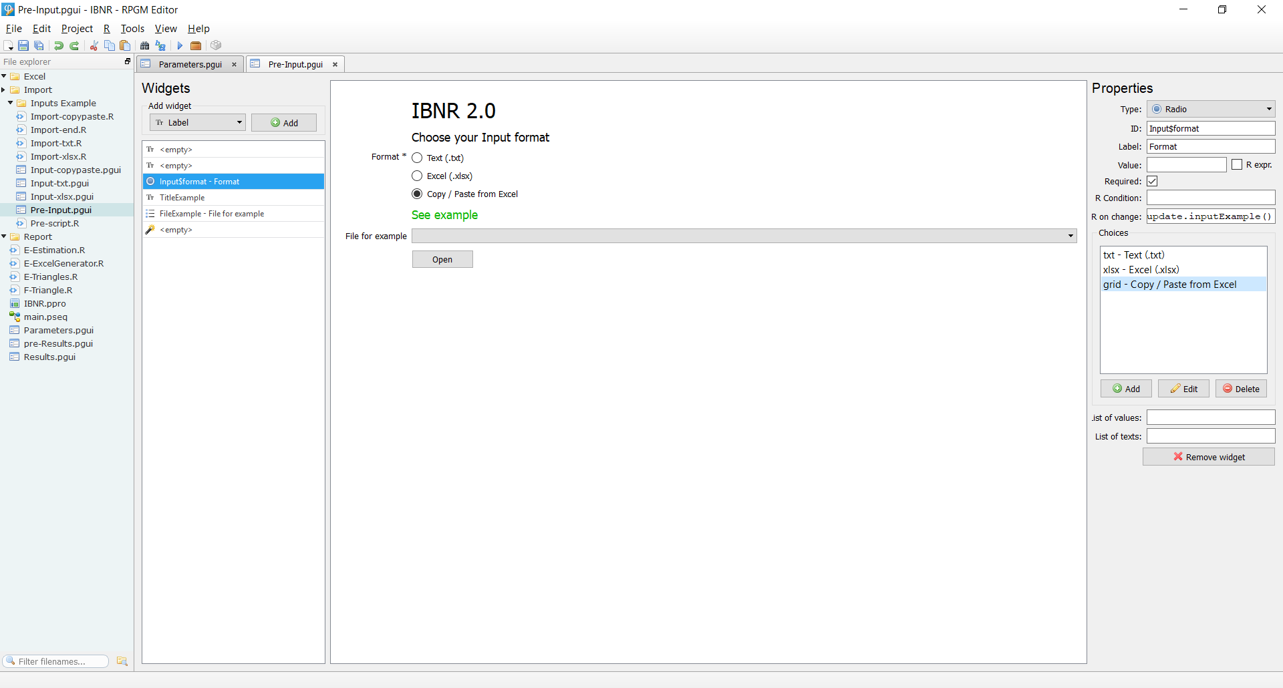
Task: Switch to the Parameters.pgui tab
Action: click(190, 65)
